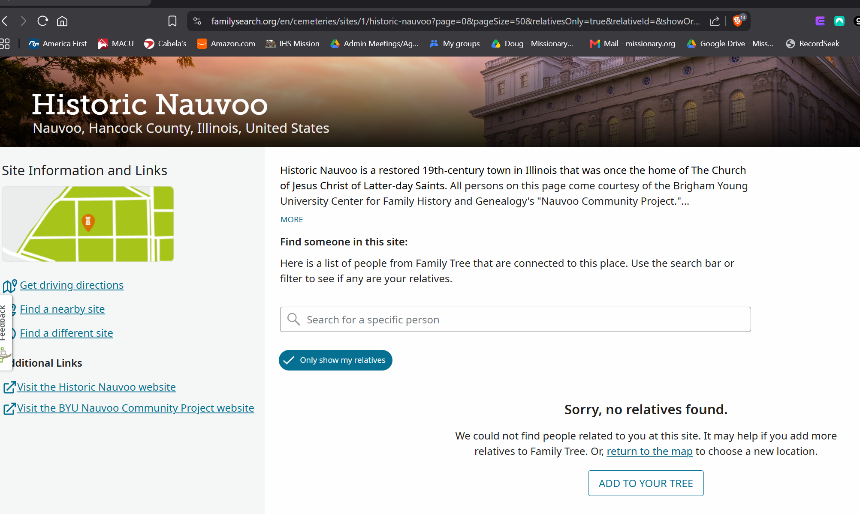Image resolution: width=860 pixels, height=514 pixels.
Task: Click the external link icon beside Historic Nauvoo website
Action: 9,387
